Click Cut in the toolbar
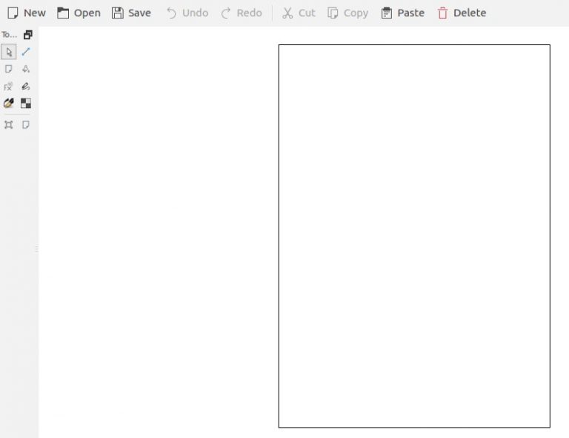569x438 pixels. pyautogui.click(x=299, y=13)
